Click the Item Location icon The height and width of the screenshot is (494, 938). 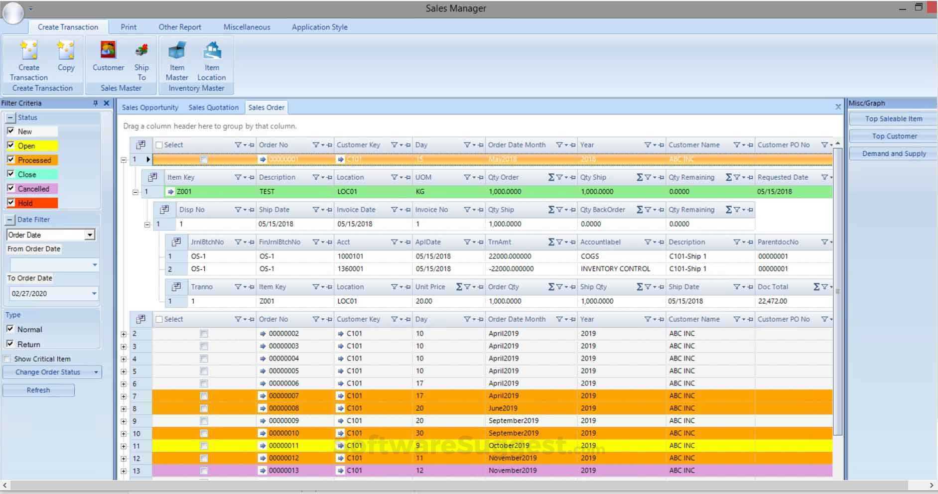[212, 55]
